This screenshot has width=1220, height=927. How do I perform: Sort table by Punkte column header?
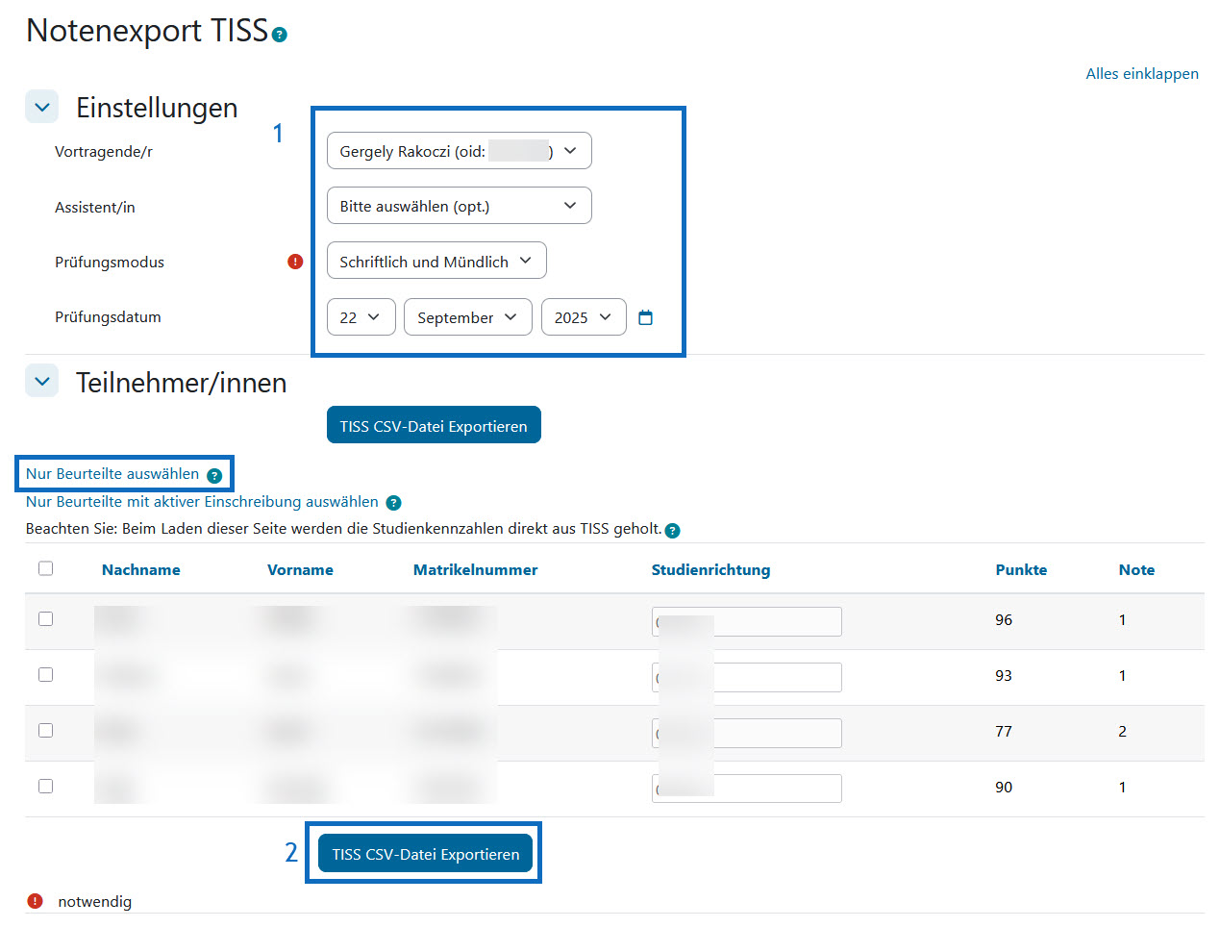click(1021, 570)
